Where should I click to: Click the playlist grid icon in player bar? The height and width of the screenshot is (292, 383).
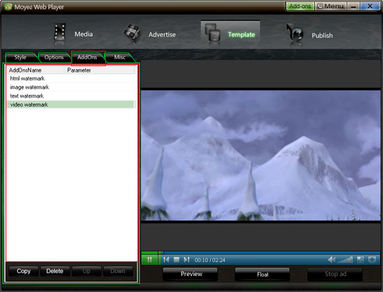[360, 260]
